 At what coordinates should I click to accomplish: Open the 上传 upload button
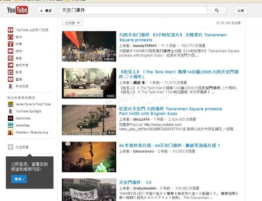[x=241, y=10]
